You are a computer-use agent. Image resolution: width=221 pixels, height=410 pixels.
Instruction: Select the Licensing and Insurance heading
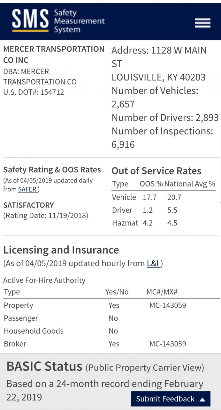(61, 250)
